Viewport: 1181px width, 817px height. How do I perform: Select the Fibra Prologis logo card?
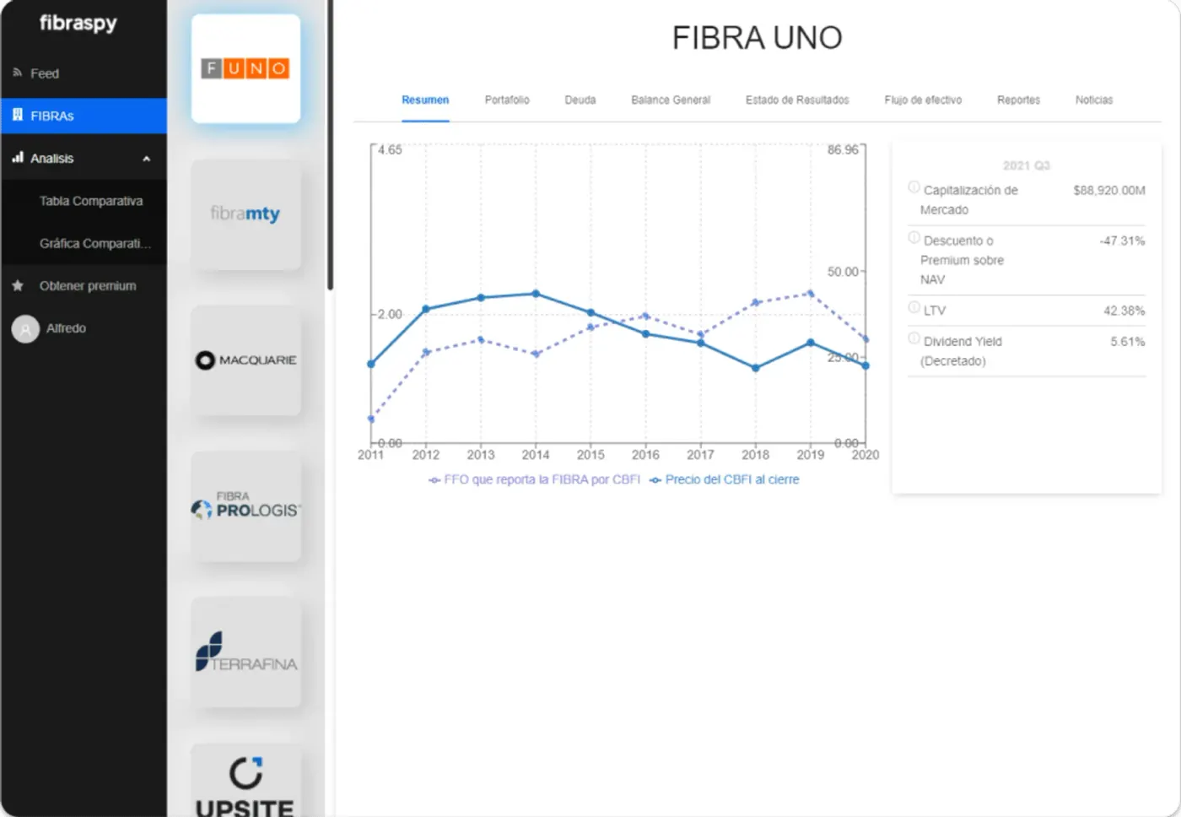[x=245, y=506]
